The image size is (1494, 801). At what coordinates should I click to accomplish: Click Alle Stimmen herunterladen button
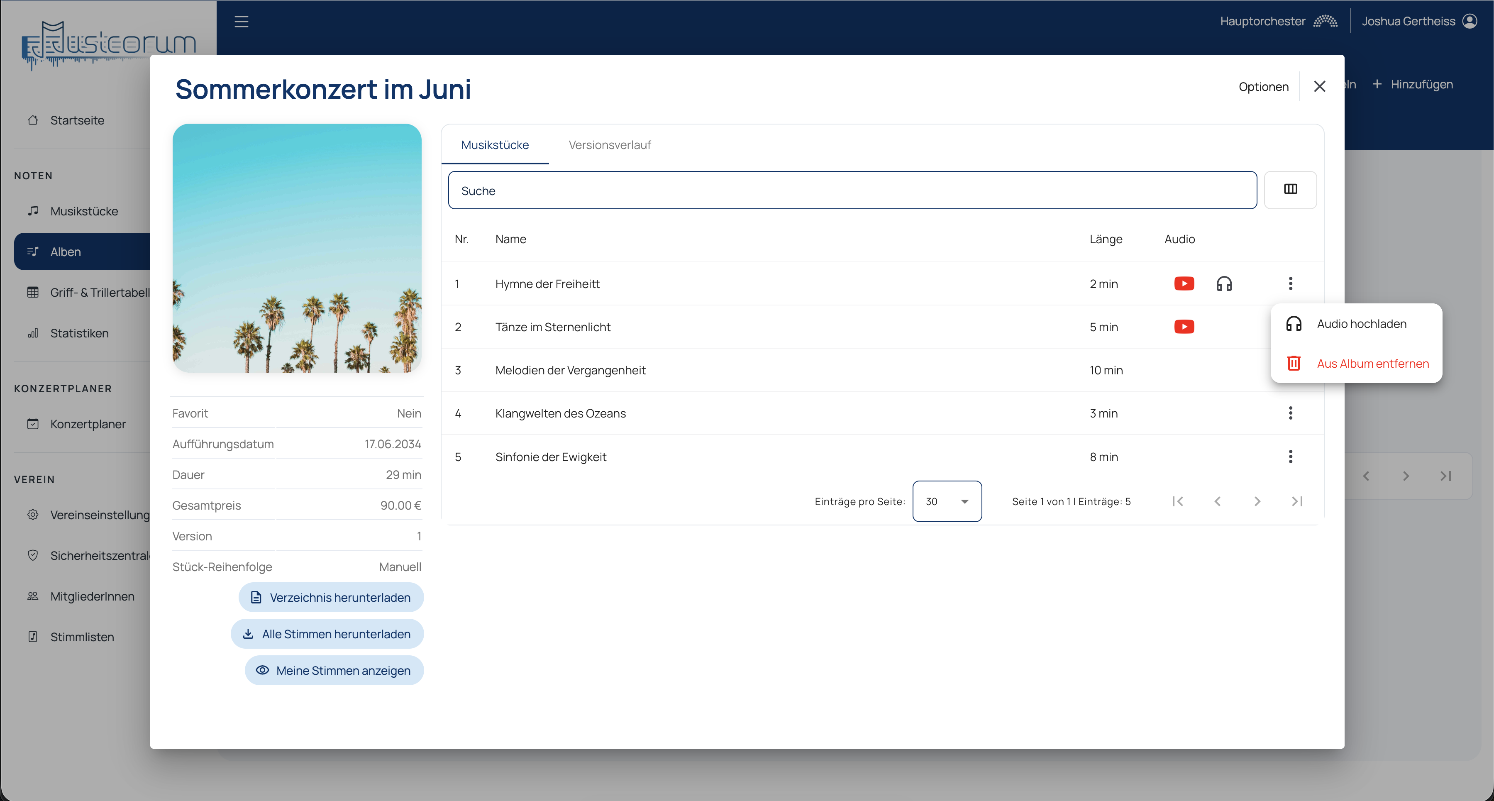327,634
